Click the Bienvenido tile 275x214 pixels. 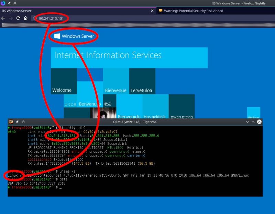tap(129, 106)
